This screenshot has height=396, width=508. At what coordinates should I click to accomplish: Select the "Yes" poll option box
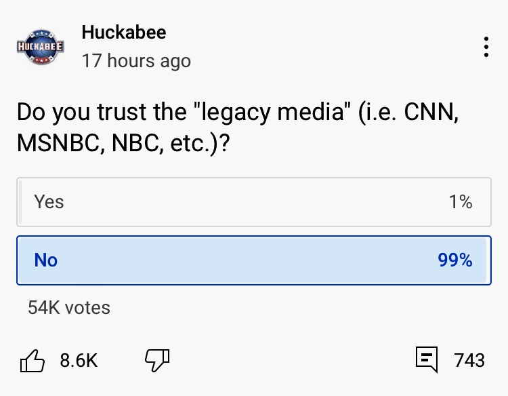(x=253, y=202)
